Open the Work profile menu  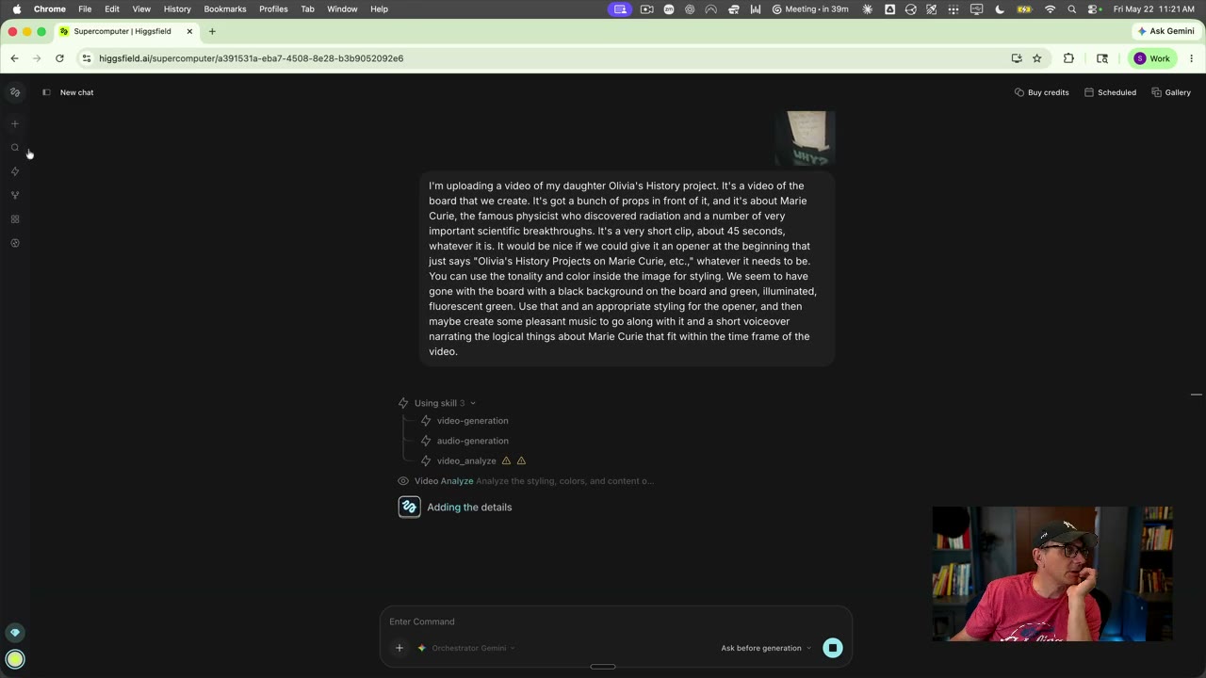click(x=1152, y=58)
